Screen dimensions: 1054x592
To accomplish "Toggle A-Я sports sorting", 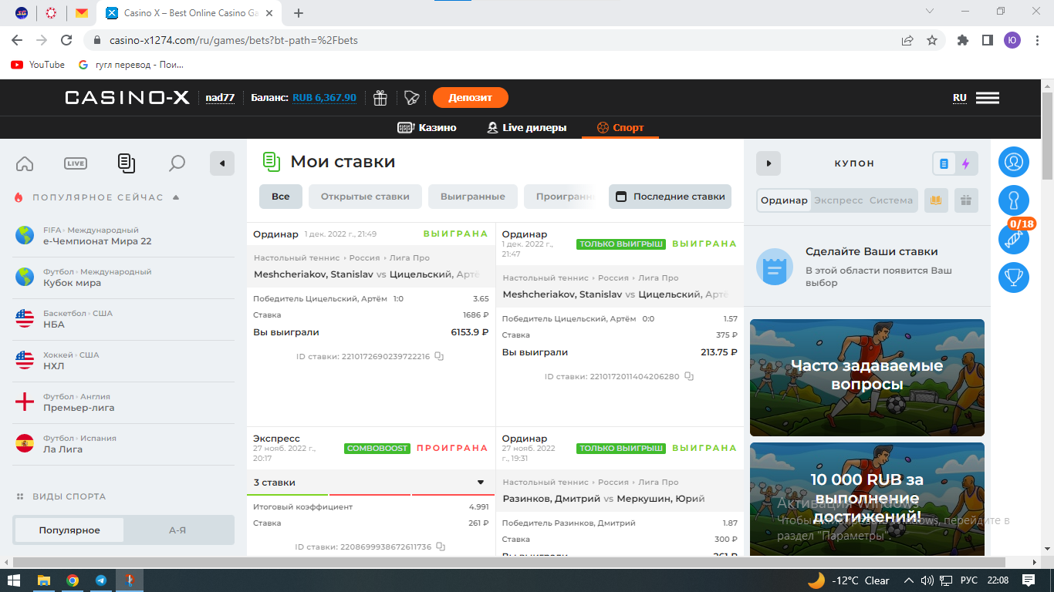I will click(x=177, y=530).
